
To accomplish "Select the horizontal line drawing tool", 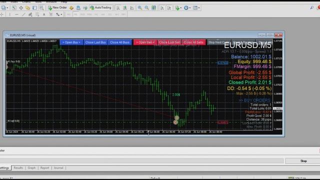I will pyautogui.click(x=16, y=14).
